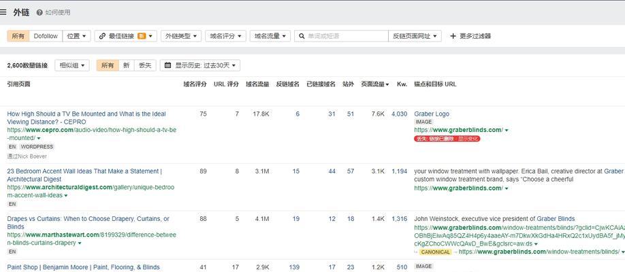Select the 丢失 tab
The image size is (625, 272).
pos(145,65)
